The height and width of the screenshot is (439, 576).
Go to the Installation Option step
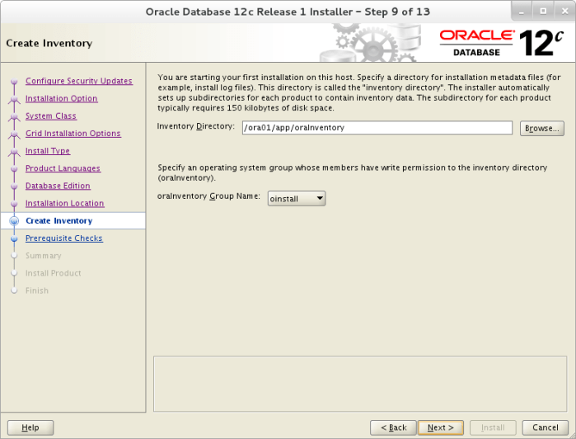61,99
